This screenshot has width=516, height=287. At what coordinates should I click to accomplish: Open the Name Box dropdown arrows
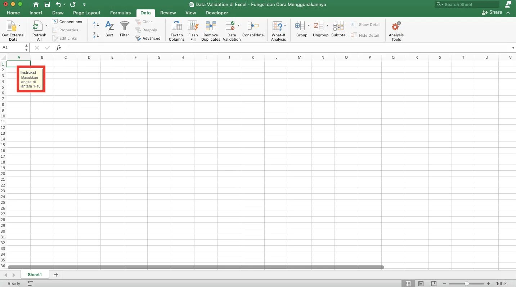click(x=27, y=48)
